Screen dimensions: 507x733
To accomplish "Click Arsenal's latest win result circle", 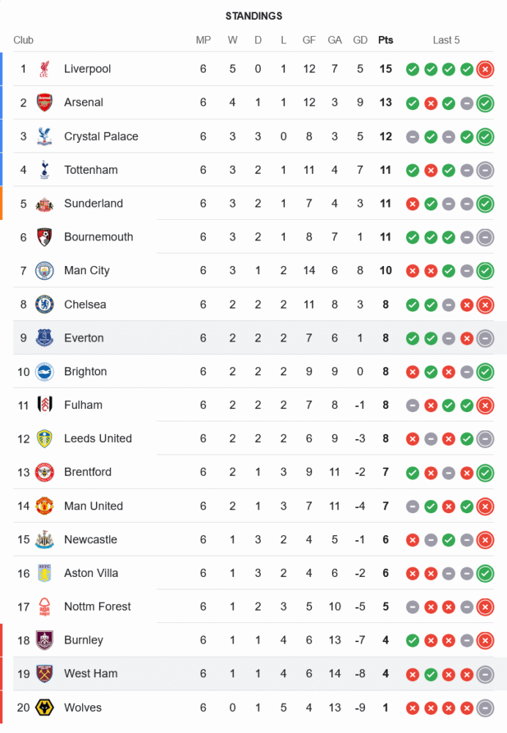I will tap(485, 103).
